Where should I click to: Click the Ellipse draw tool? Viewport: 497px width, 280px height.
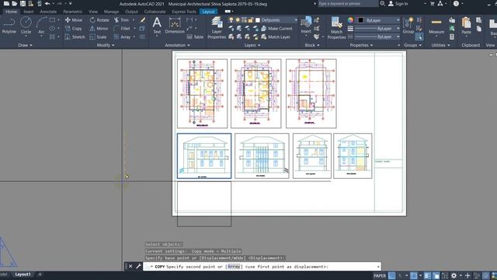[52, 29]
